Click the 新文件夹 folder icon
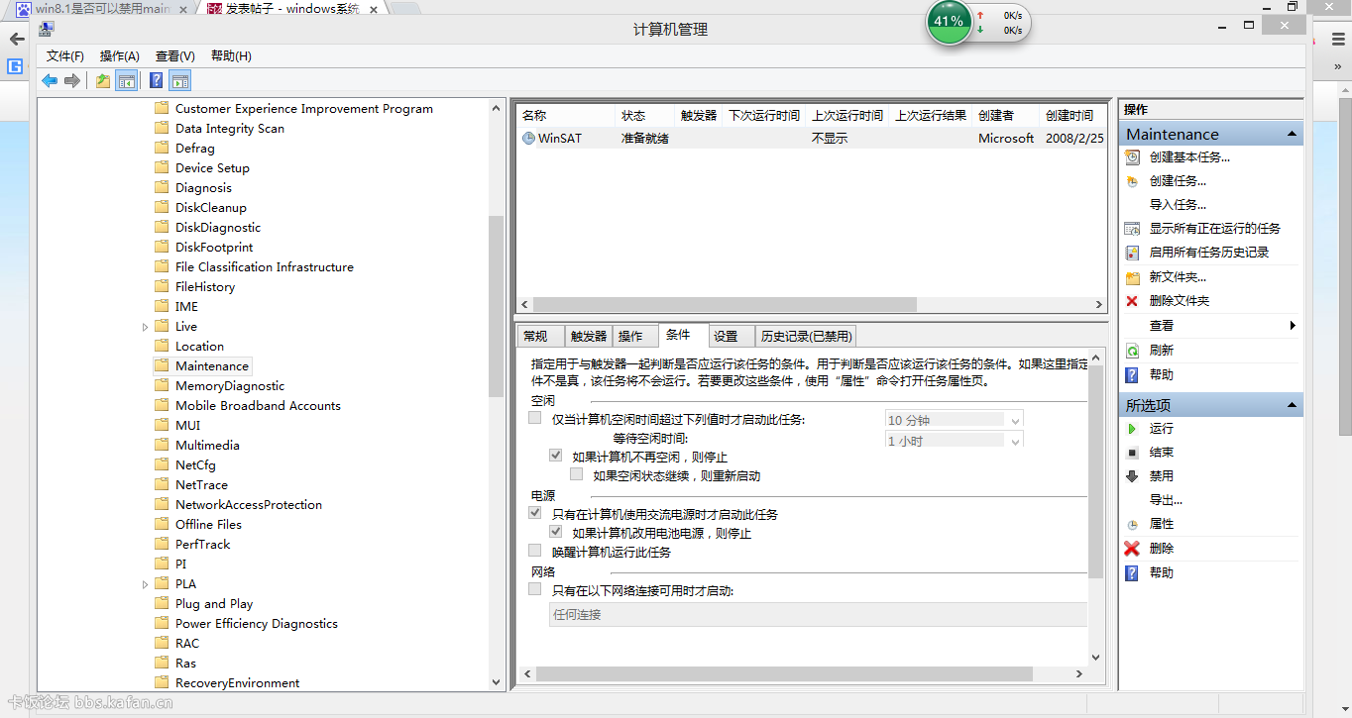The width and height of the screenshot is (1352, 718). (1132, 277)
